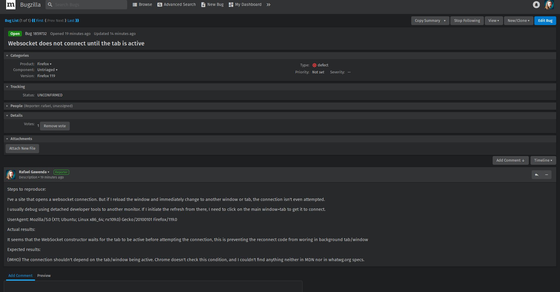Viewport: 560px width, 292px height.
Task: Start a New Bug
Action: 212,5
